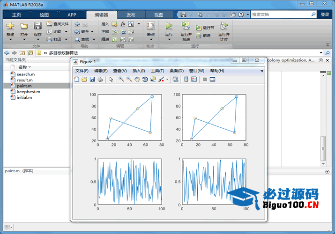
Task: Click the 登录 sign-in button
Action: pos(325,15)
